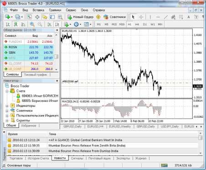This screenshot has height=170, width=206.
Task: Switch to the Избранное tab in Navigator
Action: pyautogui.click(x=29, y=125)
